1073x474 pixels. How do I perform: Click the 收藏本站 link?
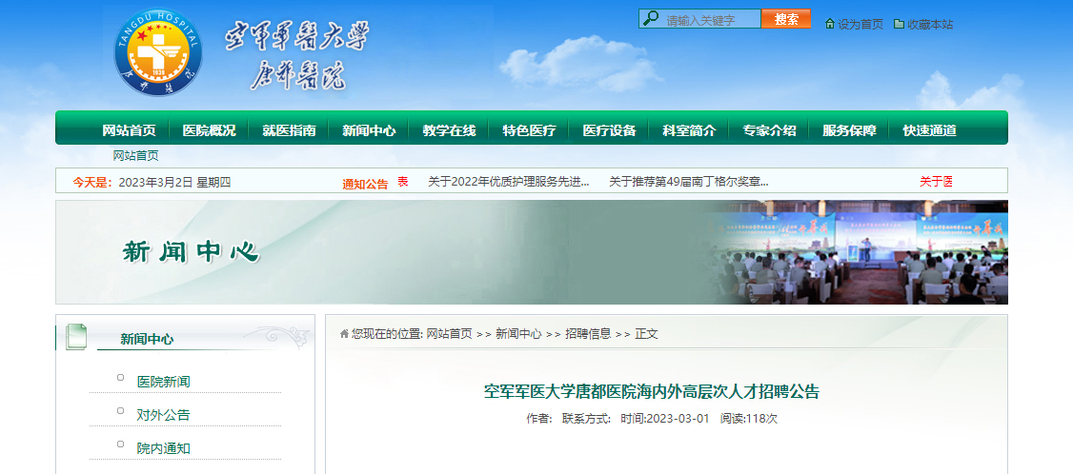pos(930,25)
